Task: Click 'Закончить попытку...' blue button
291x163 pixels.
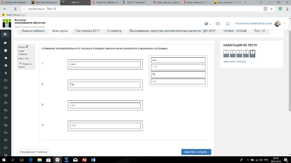Action: (x=196, y=152)
